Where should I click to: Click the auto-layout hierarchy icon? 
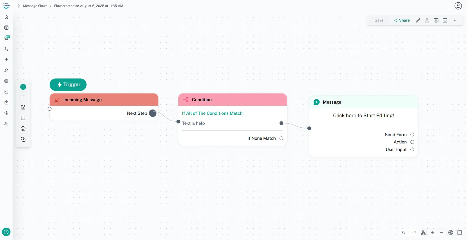[x=423, y=232]
